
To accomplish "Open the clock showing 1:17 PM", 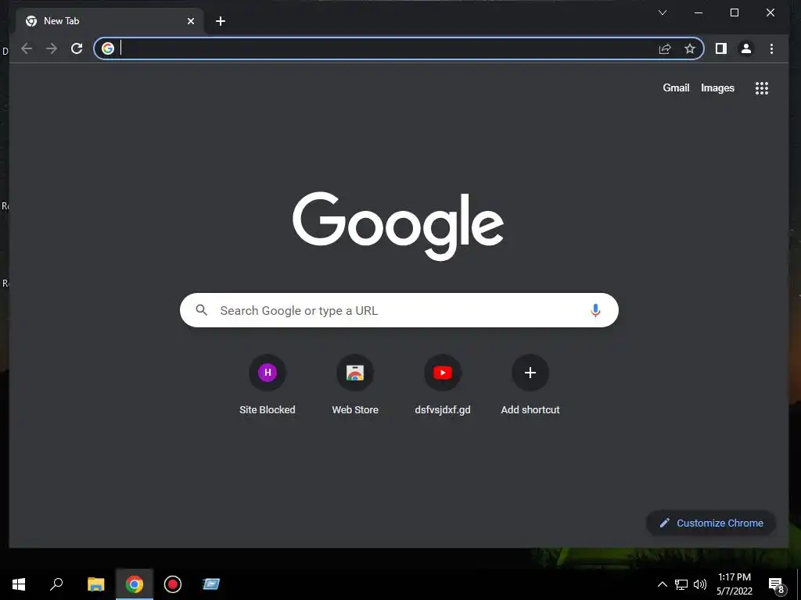I will 735,584.
